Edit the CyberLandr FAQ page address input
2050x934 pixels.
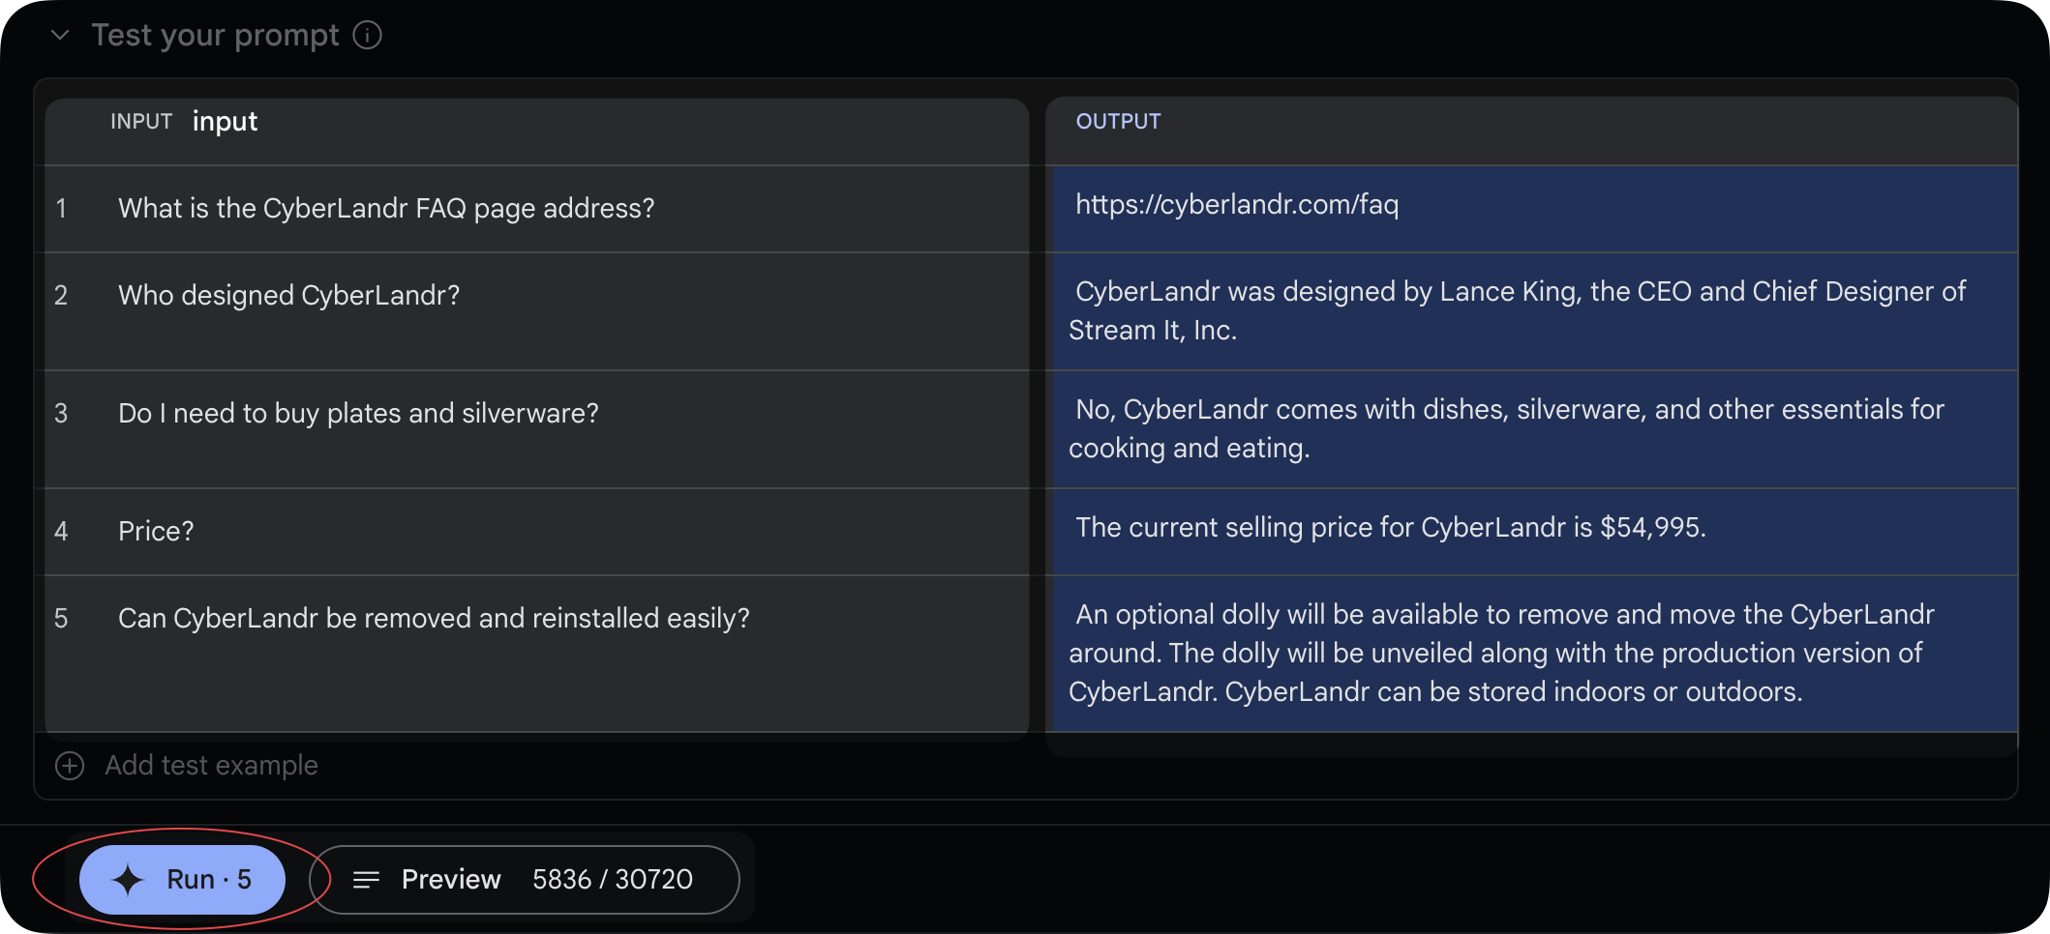pos(537,209)
